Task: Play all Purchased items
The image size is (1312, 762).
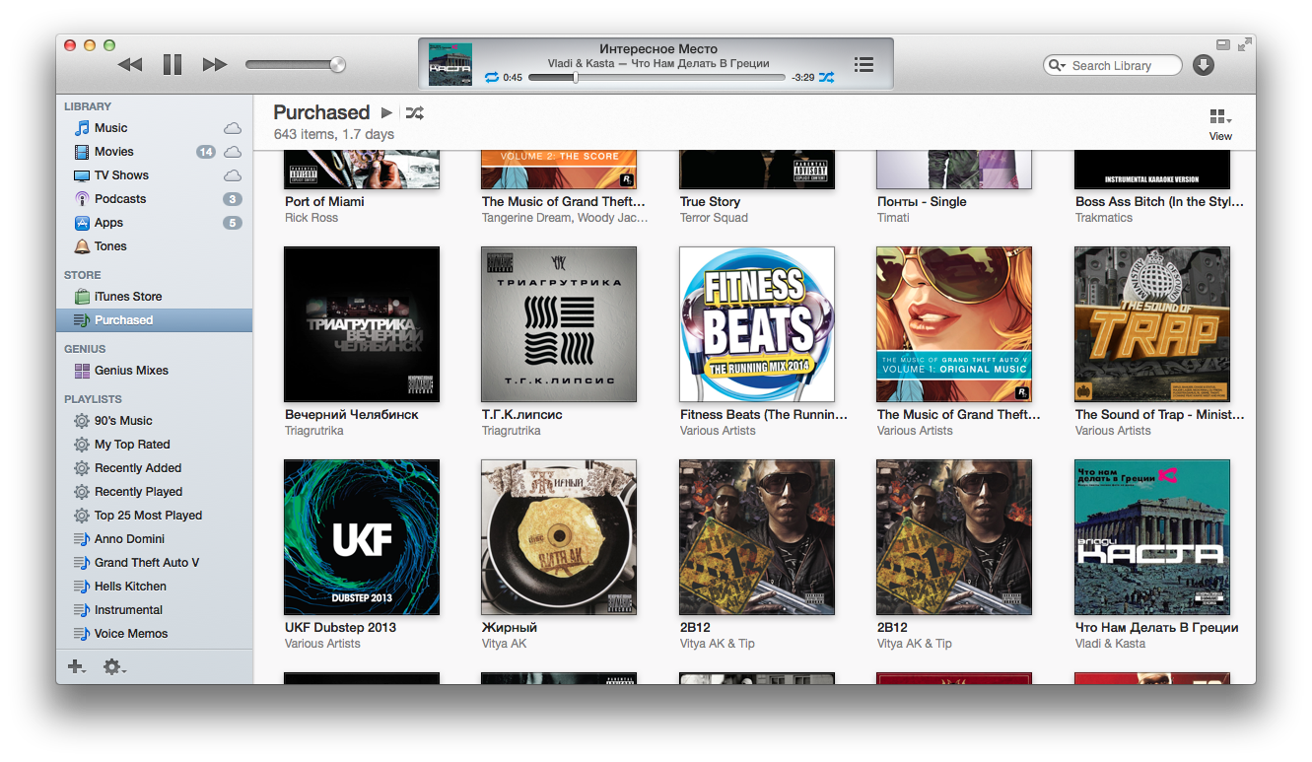Action: click(387, 113)
